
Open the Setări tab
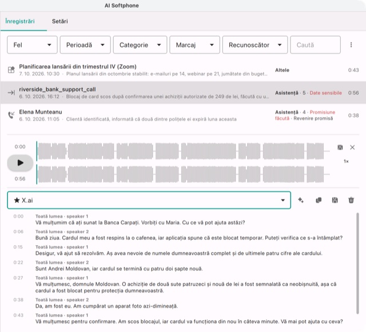[x=59, y=21]
